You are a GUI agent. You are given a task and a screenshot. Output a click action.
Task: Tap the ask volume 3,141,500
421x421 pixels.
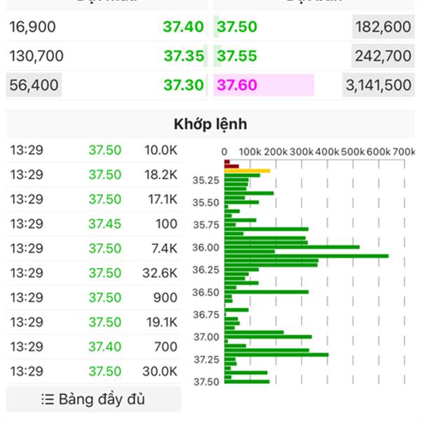pos(377,85)
